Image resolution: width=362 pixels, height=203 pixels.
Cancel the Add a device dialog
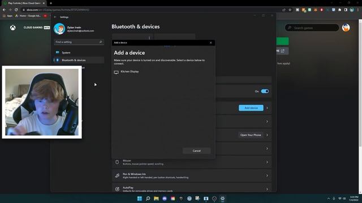pos(196,151)
